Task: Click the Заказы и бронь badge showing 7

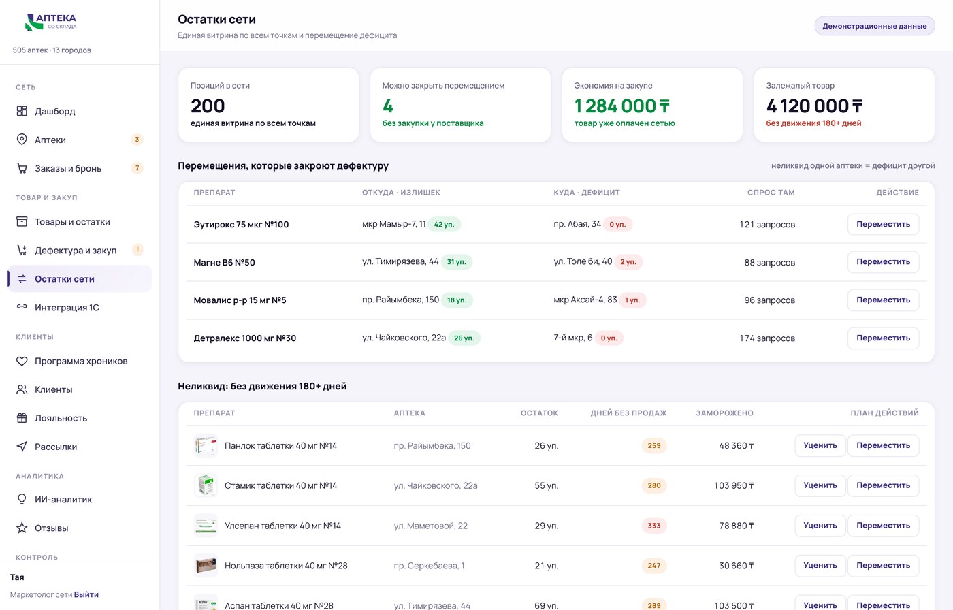Action: click(x=137, y=168)
